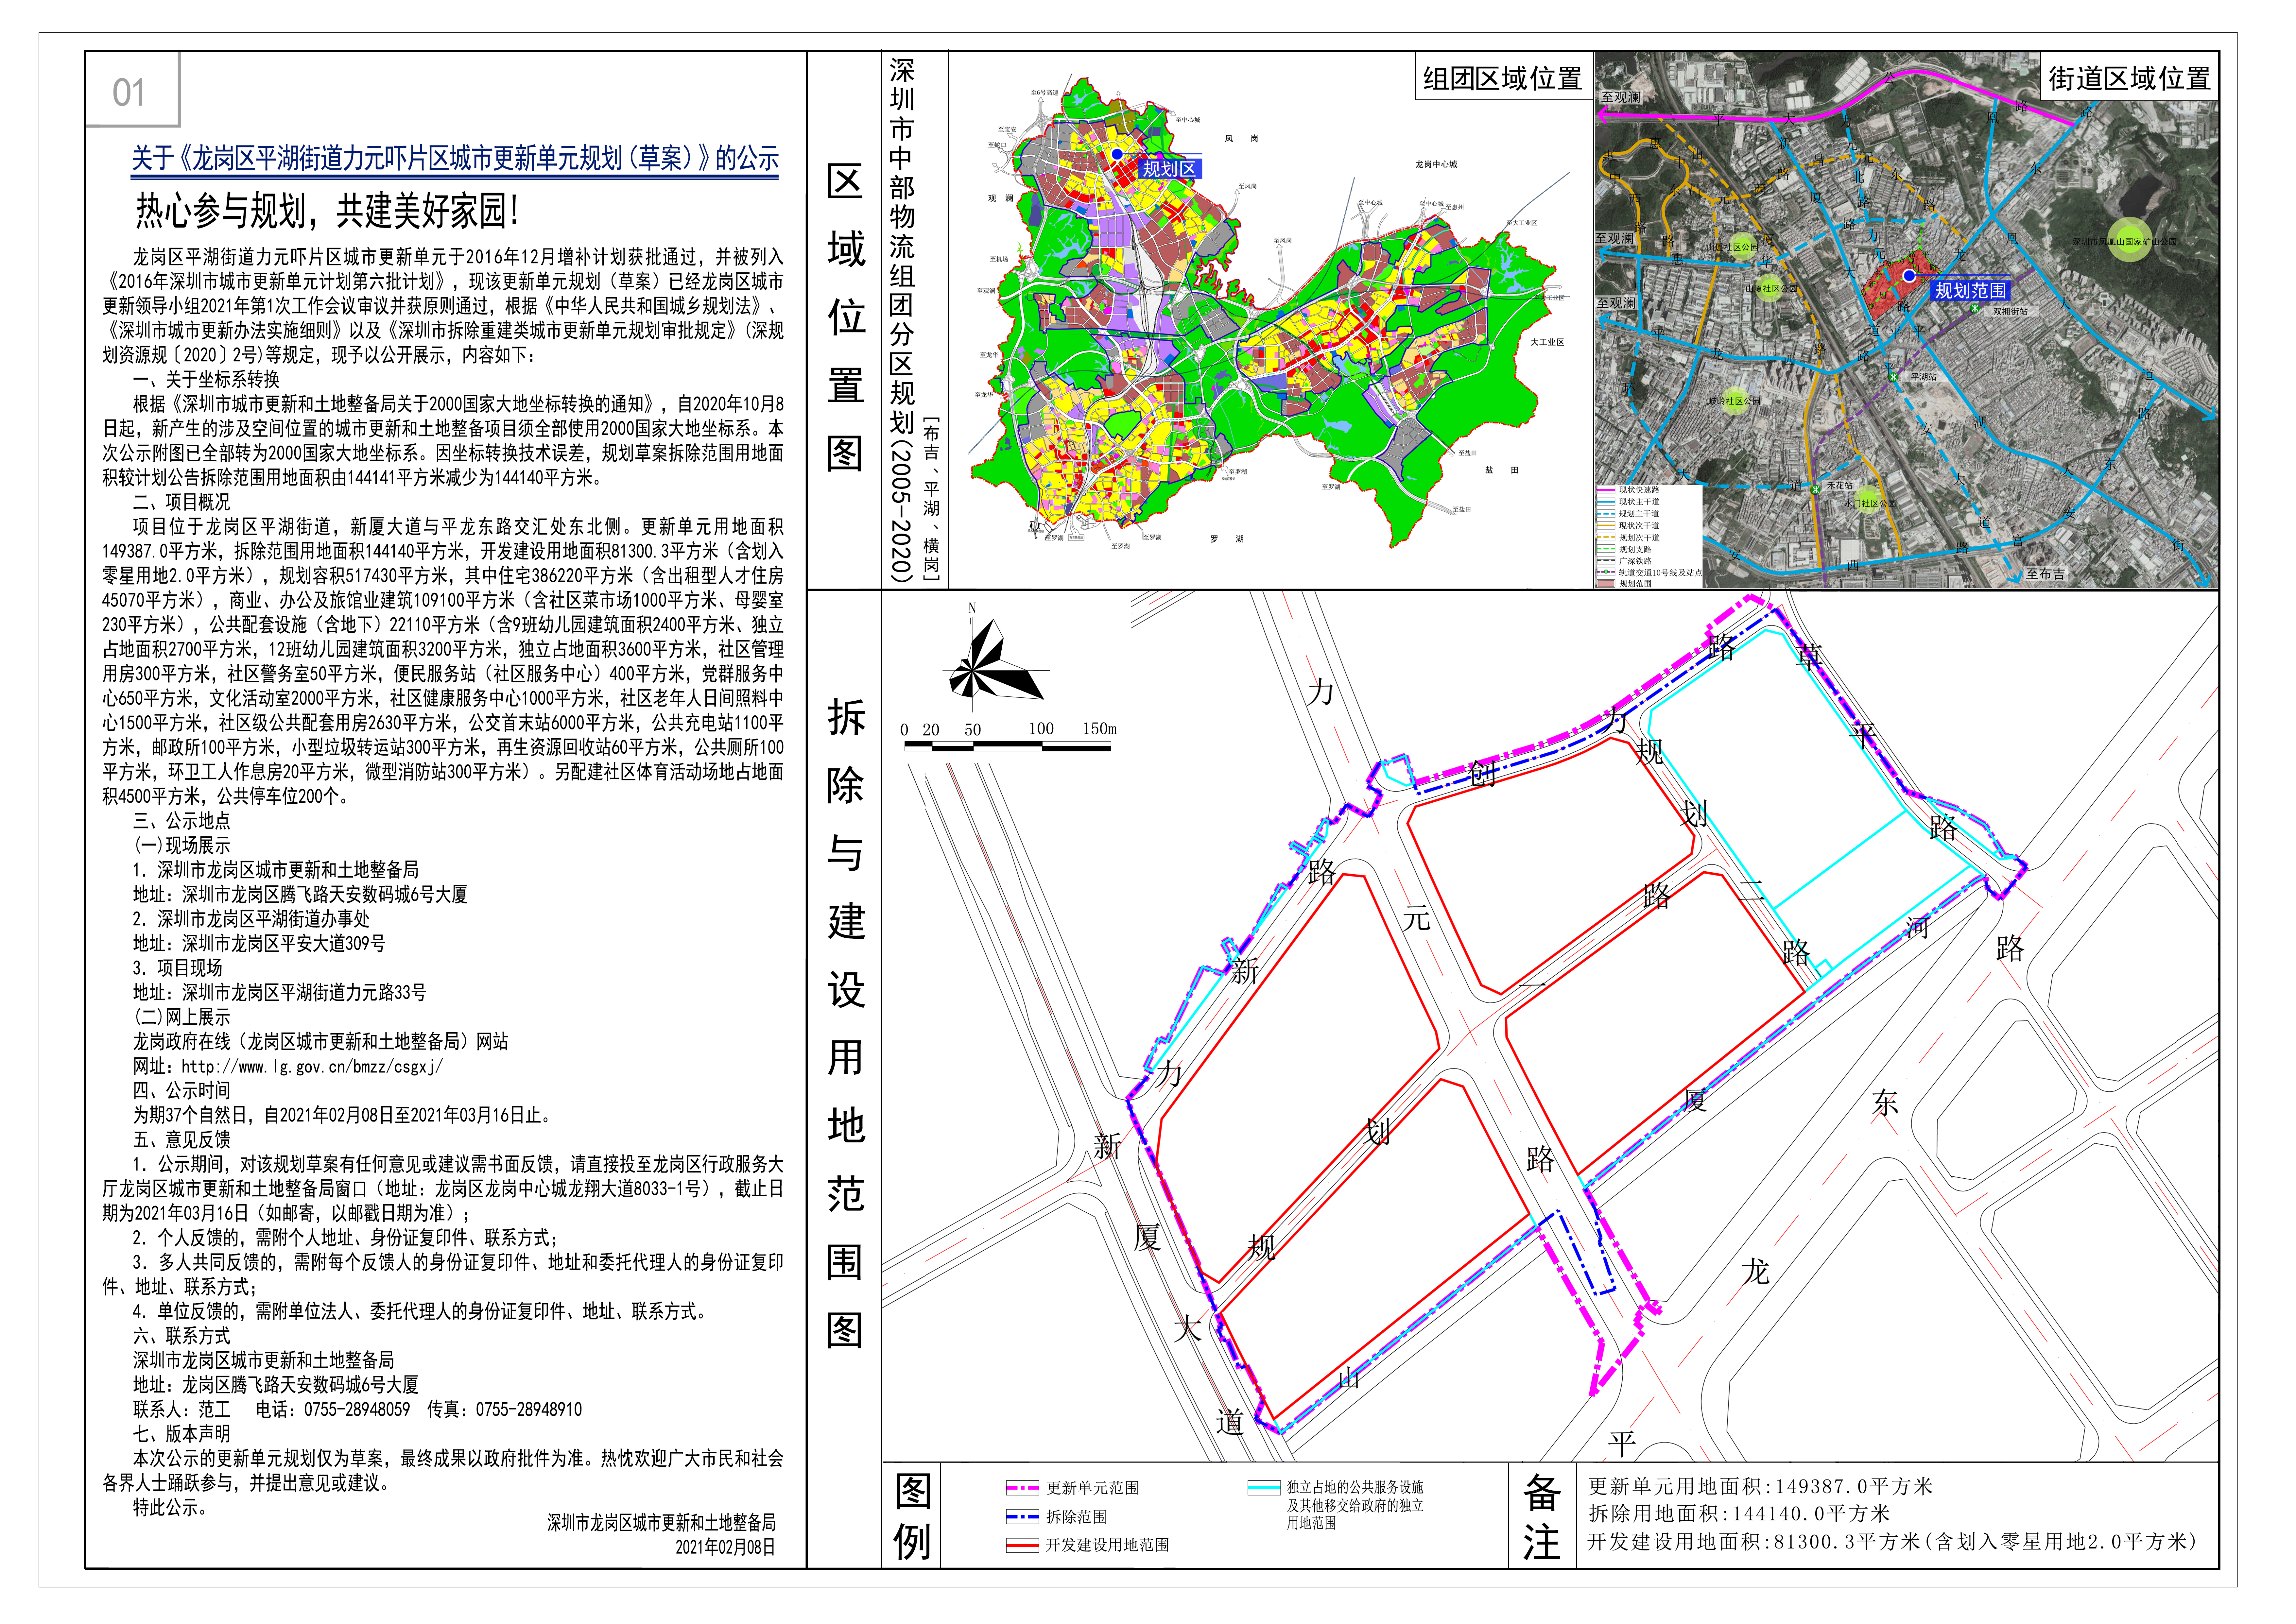Click the magenta 更新单元范围 legend line
Image resolution: width=2296 pixels, height=1624 pixels.
point(1023,1488)
